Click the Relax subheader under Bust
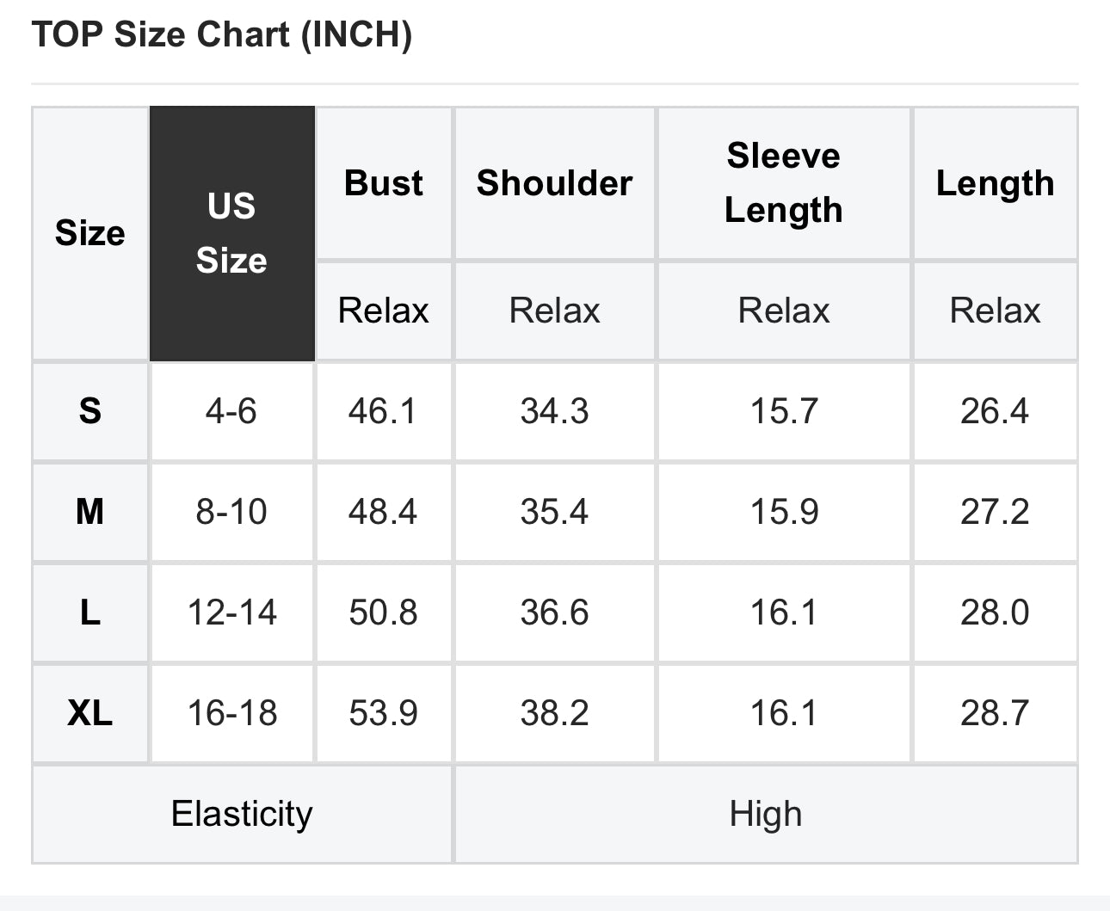Image resolution: width=1110 pixels, height=911 pixels. (x=384, y=311)
